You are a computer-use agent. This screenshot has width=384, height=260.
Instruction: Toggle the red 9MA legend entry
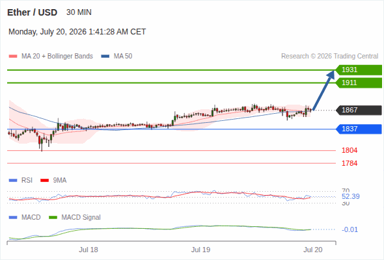click(53, 180)
